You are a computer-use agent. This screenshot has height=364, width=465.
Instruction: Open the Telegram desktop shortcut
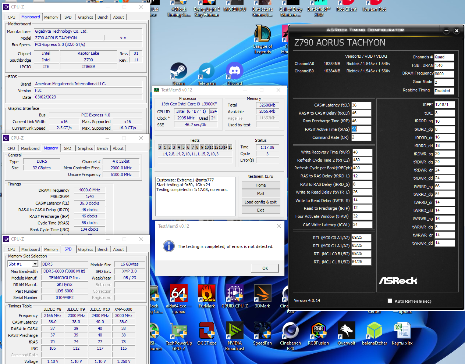206,73
